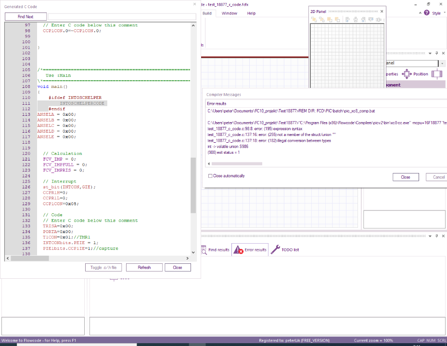Click code line 98 CCP1CON.0=~CCP1CON.0
This screenshot has width=447, height=346.
tap(72, 31)
